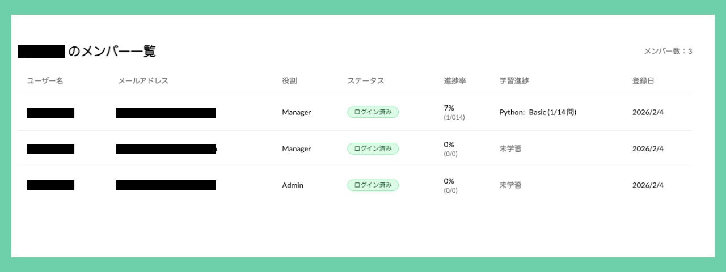Click the second row's Manager role cell
726x272 pixels.
pyautogui.click(x=297, y=148)
